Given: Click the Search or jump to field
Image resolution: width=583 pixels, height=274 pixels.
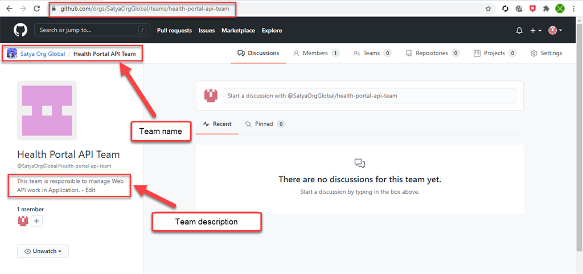Looking at the screenshot, I should pyautogui.click(x=92, y=30).
